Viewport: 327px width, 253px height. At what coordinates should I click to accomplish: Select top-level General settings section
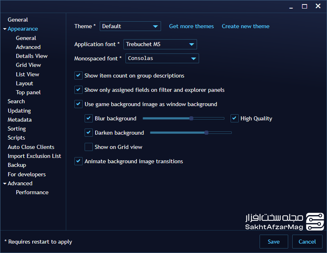[18, 20]
